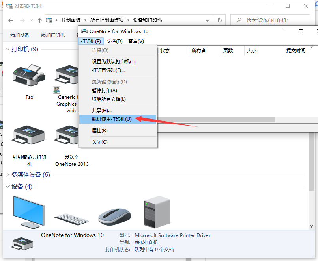Open the 查看(V) menu
318x261 pixels.
click(x=136, y=41)
